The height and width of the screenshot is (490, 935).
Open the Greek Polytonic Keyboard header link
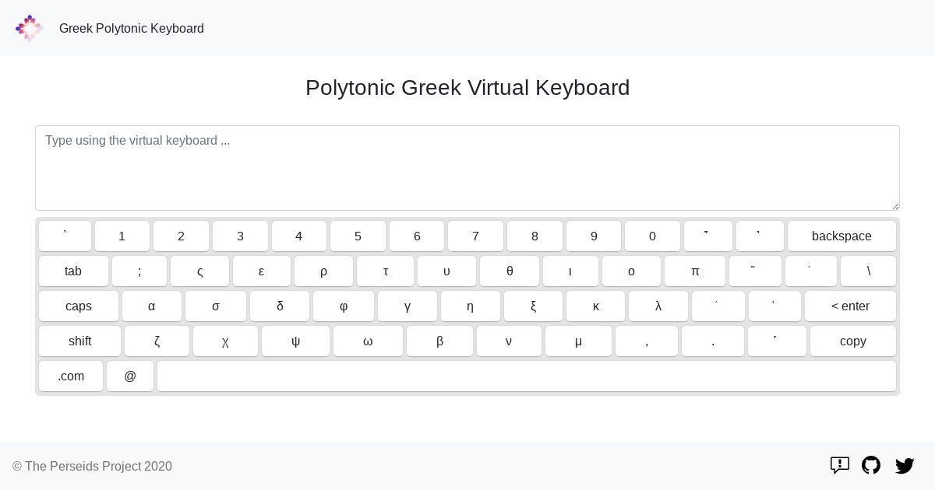pos(132,28)
